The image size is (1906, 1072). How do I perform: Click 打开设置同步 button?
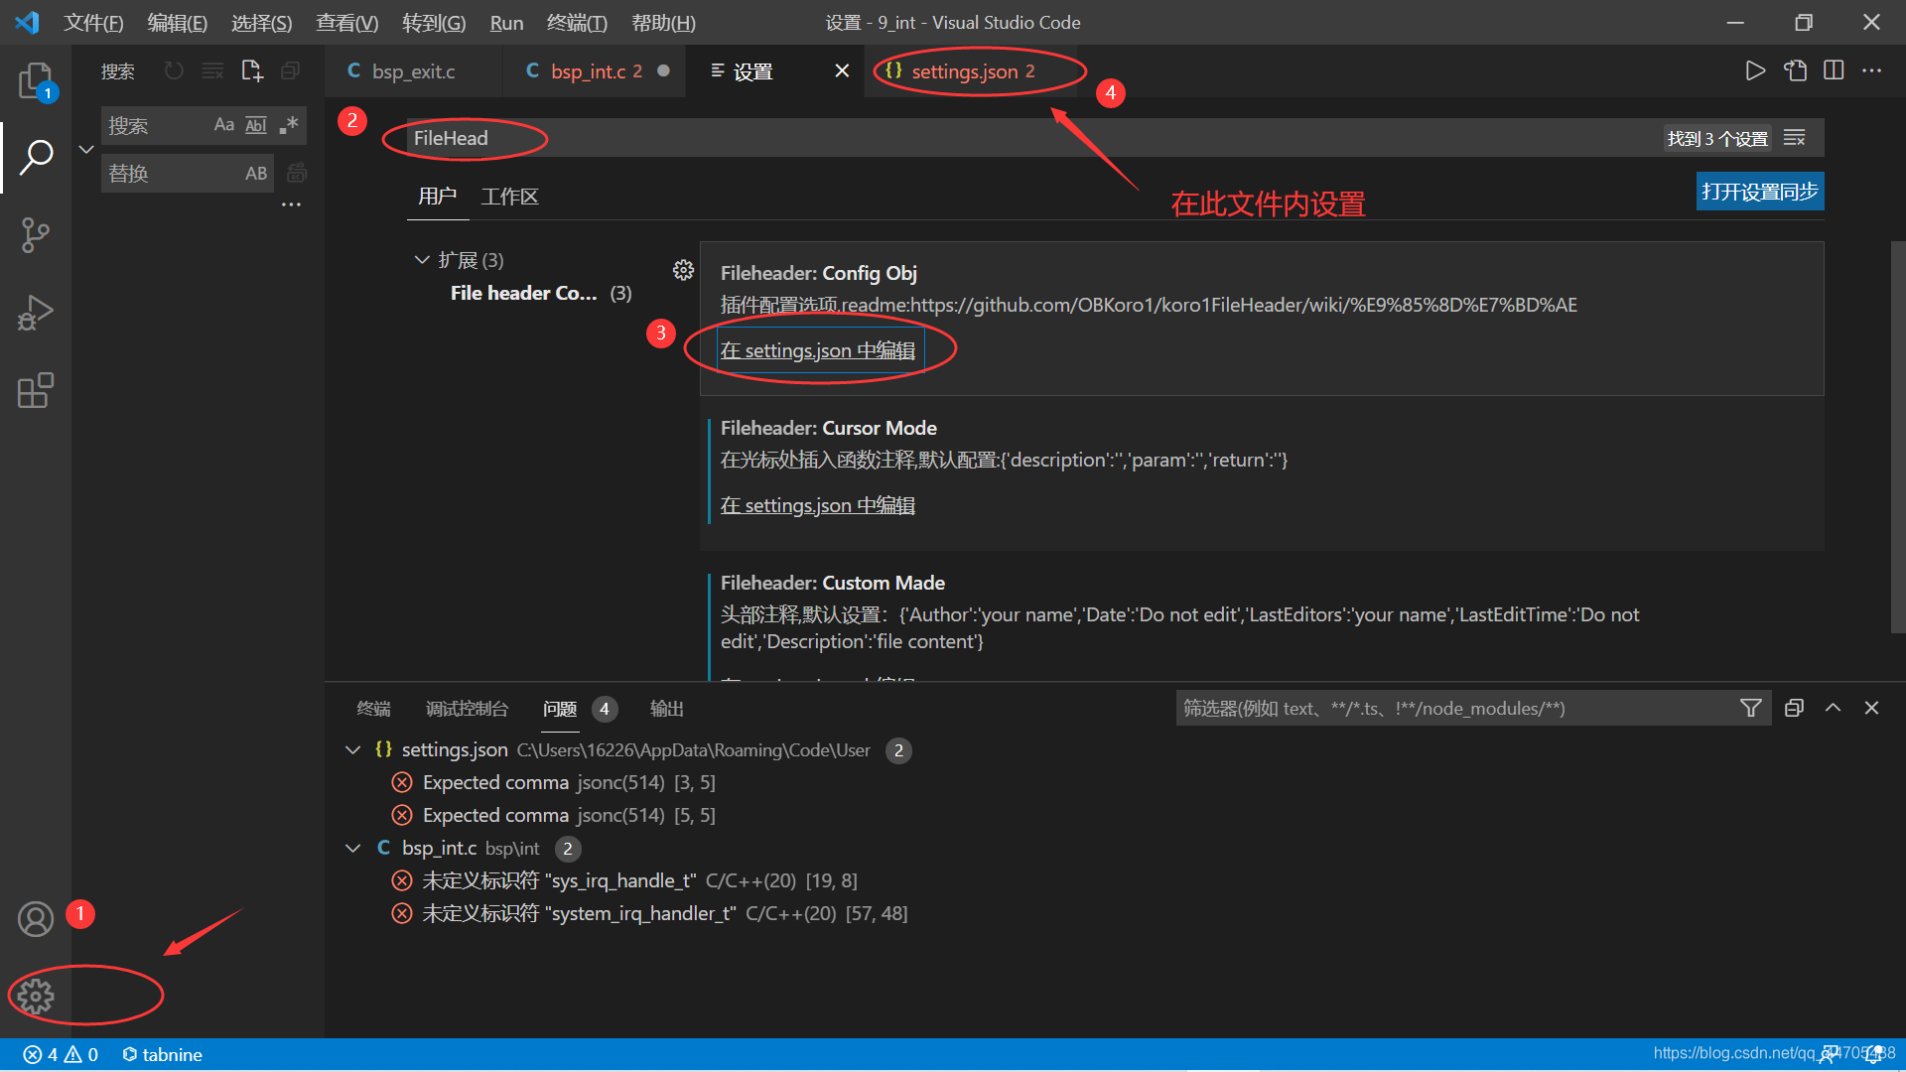pyautogui.click(x=1759, y=192)
